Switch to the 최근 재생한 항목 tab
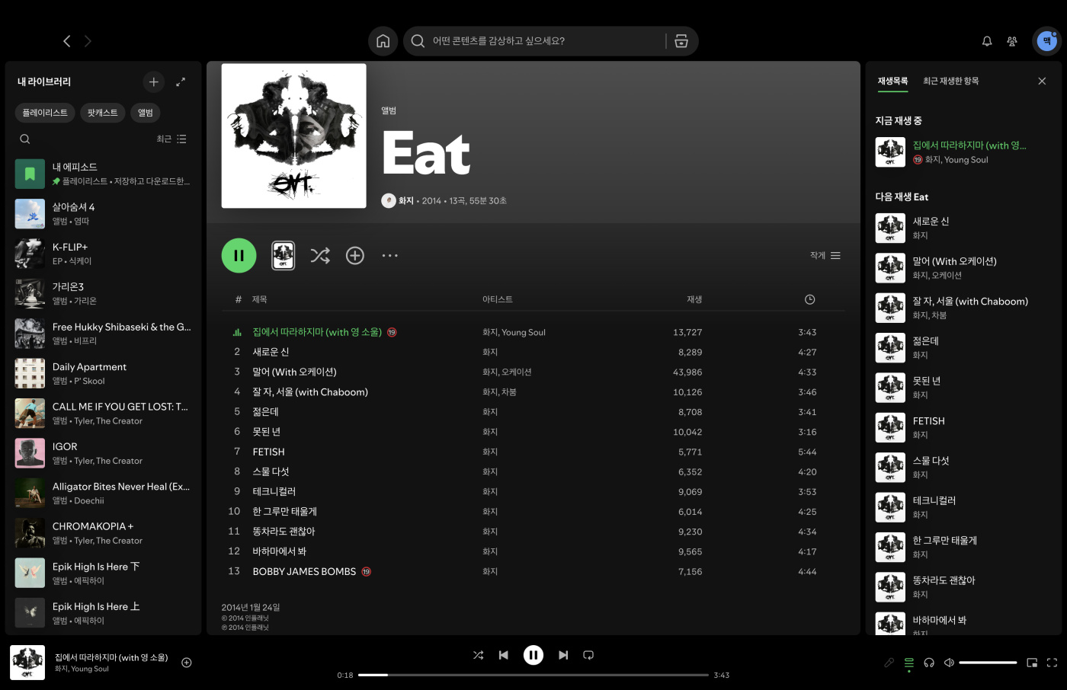Image resolution: width=1067 pixels, height=690 pixels. click(x=950, y=81)
